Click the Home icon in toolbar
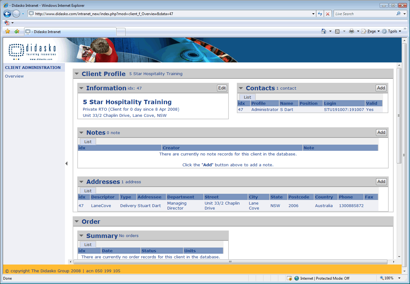This screenshot has width=410, height=284. pyautogui.click(x=324, y=31)
